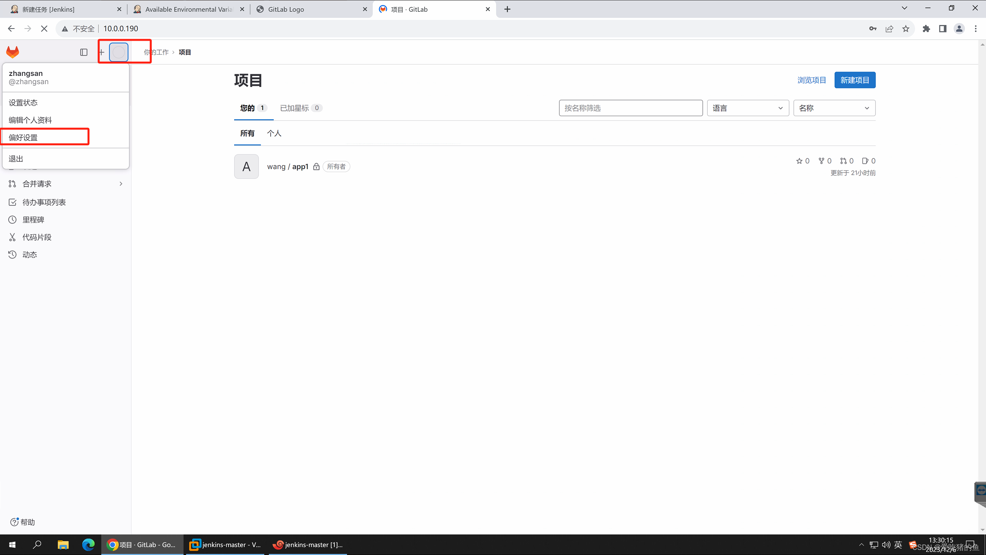Bookmark this page with star icon
Viewport: 986px width, 555px height.
click(906, 29)
